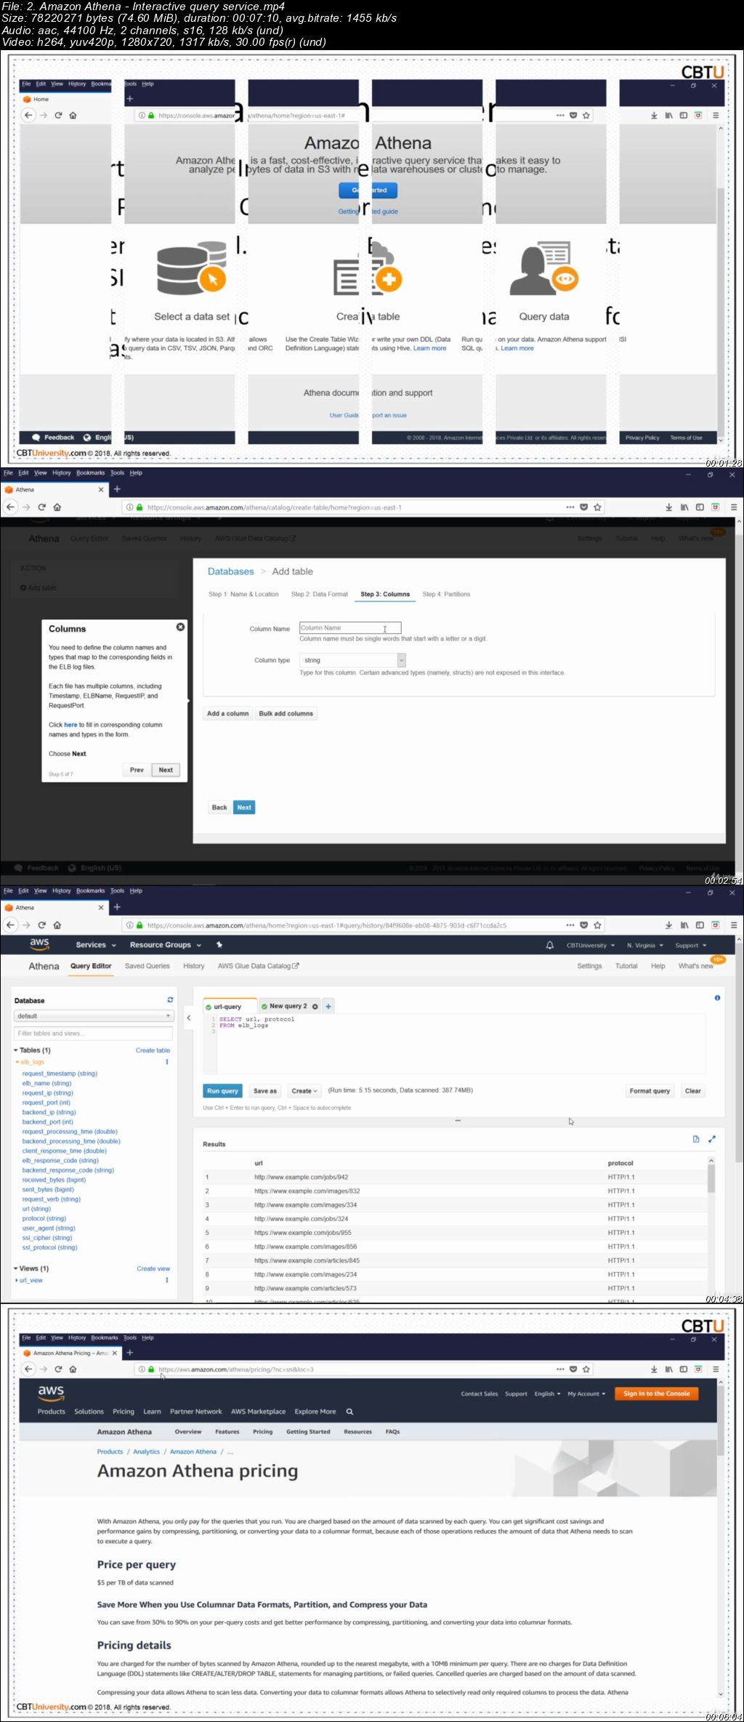Click Save as button under the query
This screenshot has width=744, height=1722.
click(x=264, y=1091)
